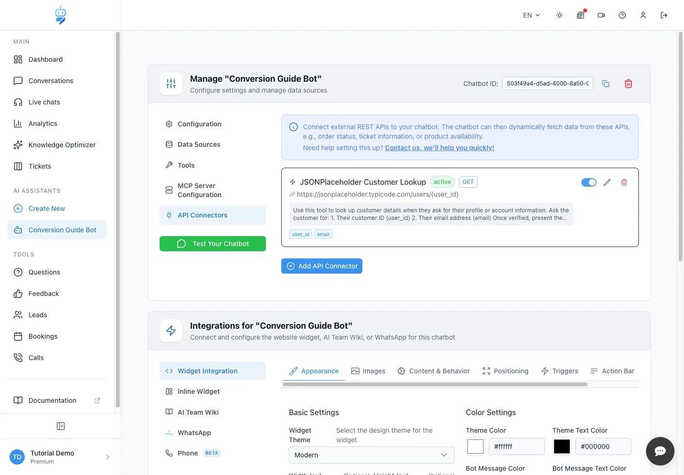This screenshot has width=684, height=475.
Task: Open Inline Widget integration
Action: (213, 391)
